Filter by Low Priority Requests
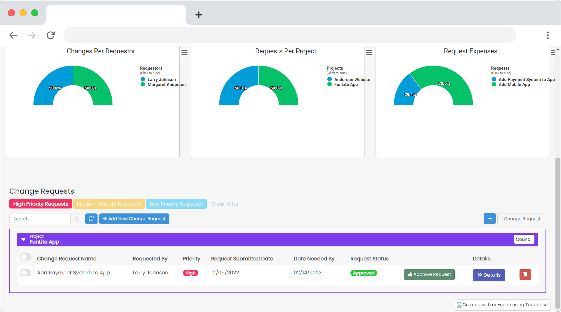The width and height of the screenshot is (561, 312). click(176, 204)
